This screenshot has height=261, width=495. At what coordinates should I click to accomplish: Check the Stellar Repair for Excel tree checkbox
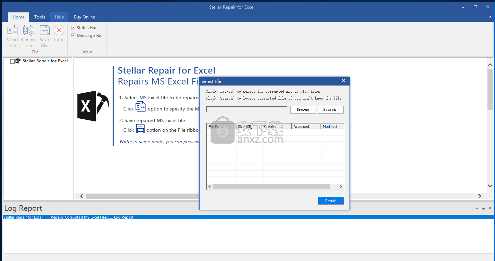point(12,61)
